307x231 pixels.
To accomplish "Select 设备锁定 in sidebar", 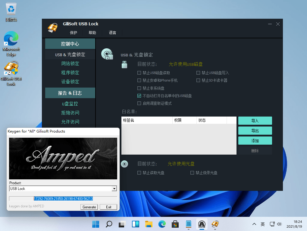I will point(70,82).
